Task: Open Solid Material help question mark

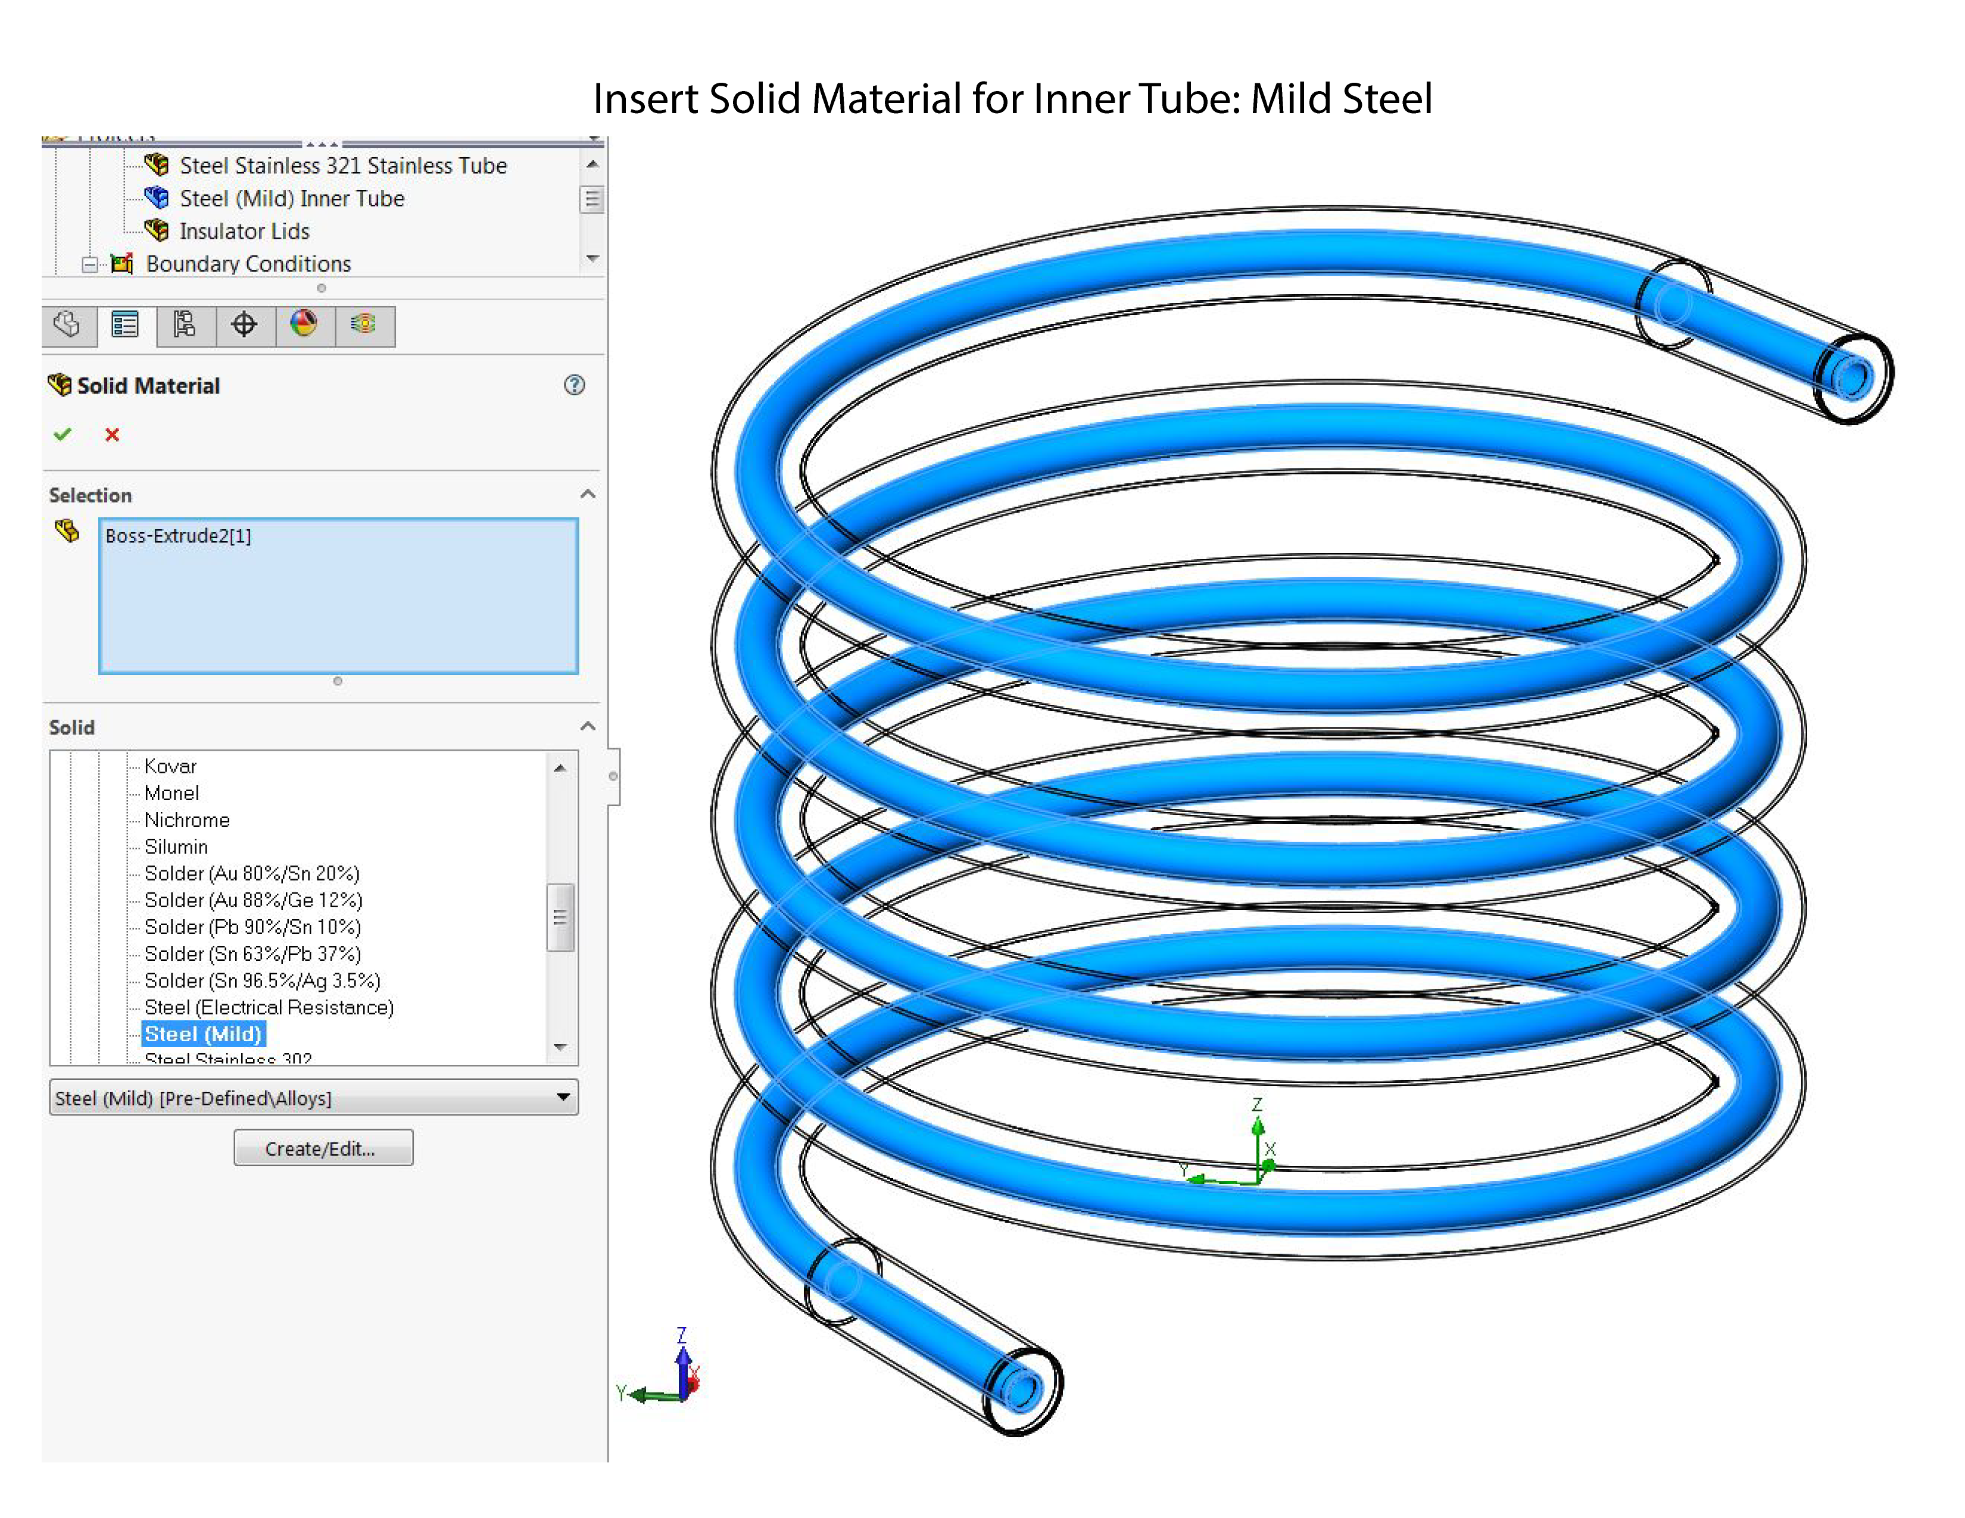Action: point(574,386)
